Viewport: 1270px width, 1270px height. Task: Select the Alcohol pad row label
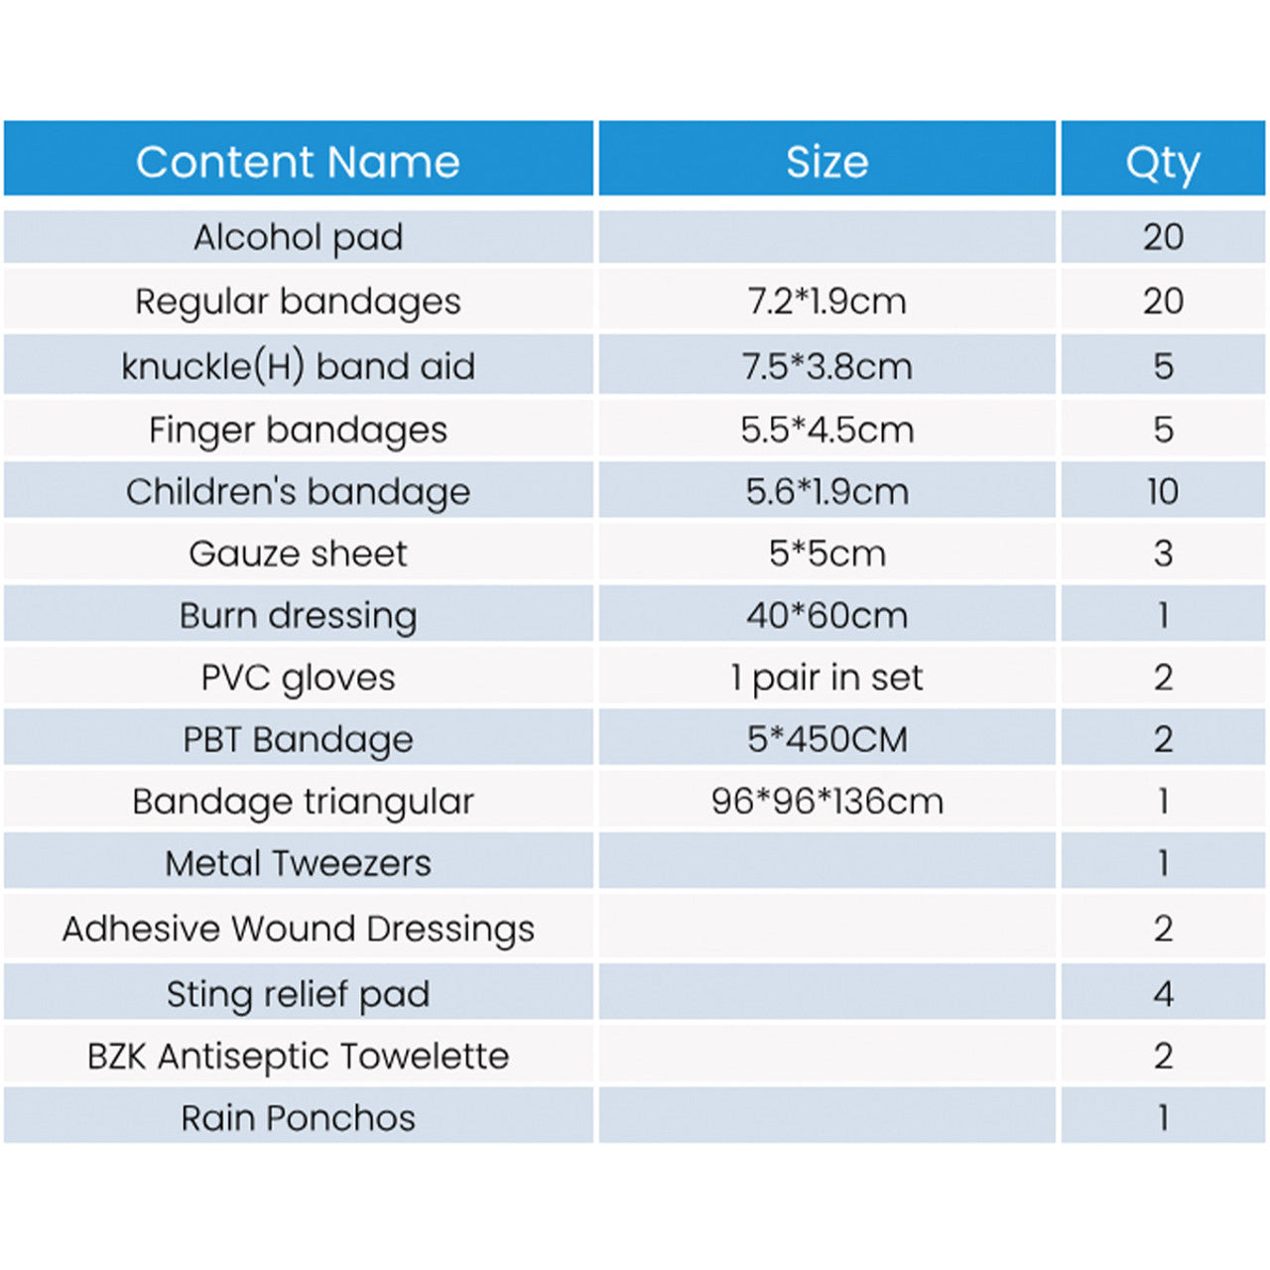click(299, 237)
